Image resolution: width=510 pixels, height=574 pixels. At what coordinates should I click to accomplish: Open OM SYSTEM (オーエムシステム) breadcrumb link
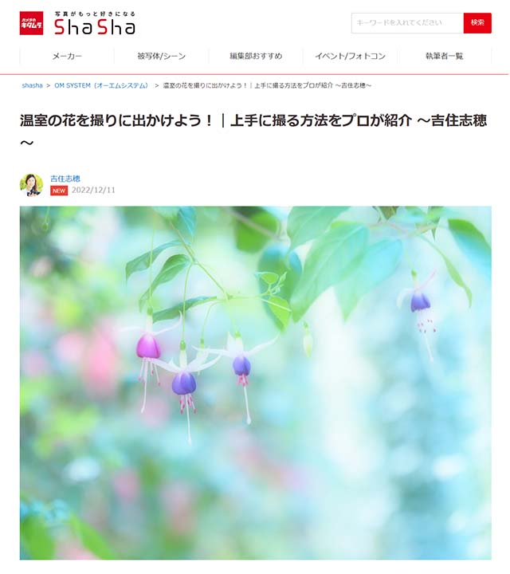coord(101,85)
